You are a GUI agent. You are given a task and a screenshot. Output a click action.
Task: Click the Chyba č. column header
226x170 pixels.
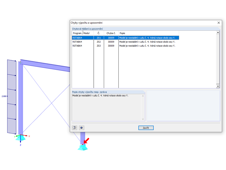111,33
